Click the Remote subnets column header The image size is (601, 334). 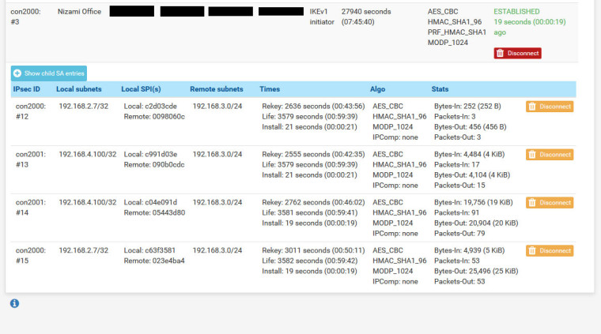coord(217,89)
